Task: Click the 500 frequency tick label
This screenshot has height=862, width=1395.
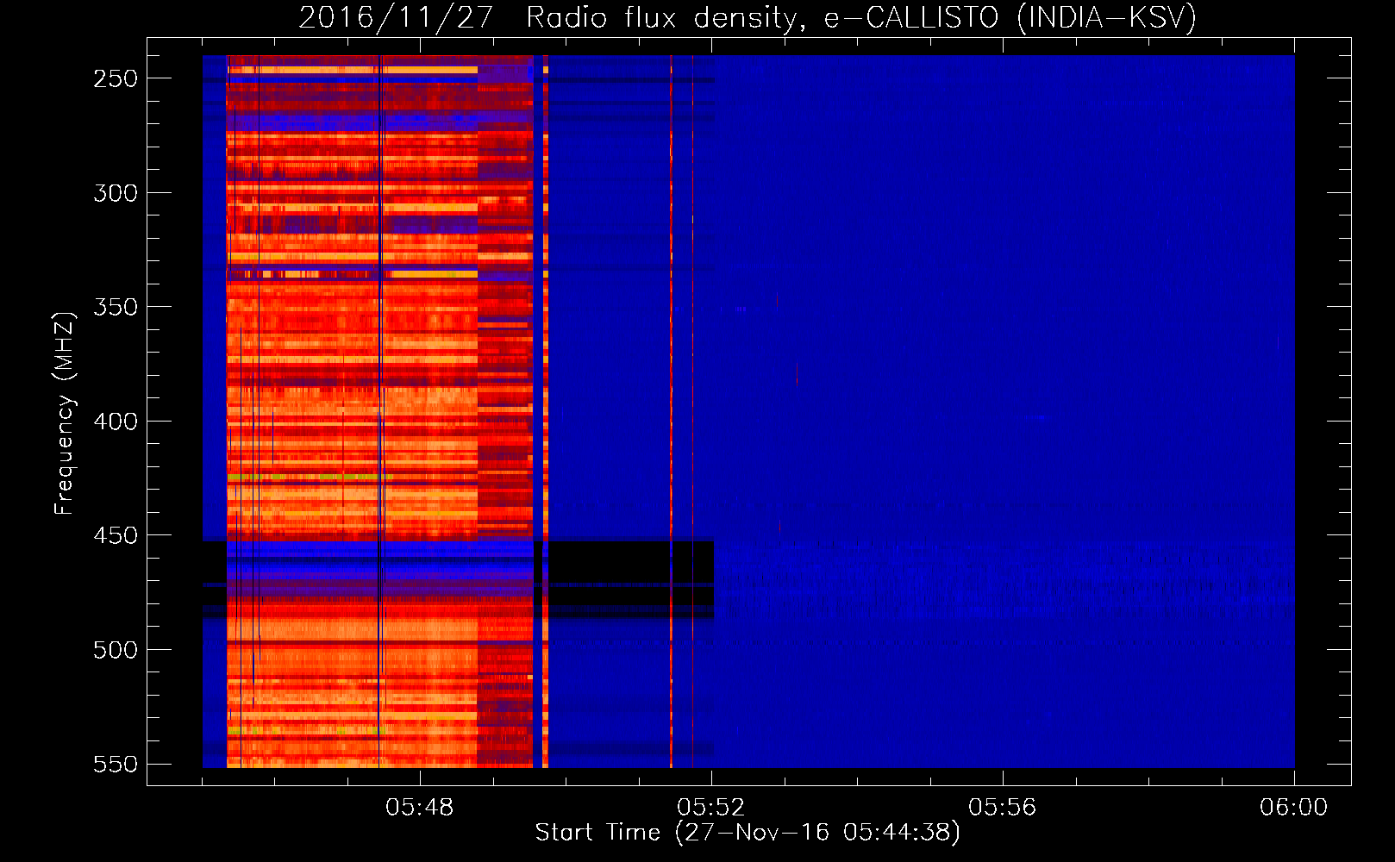Action: [116, 650]
